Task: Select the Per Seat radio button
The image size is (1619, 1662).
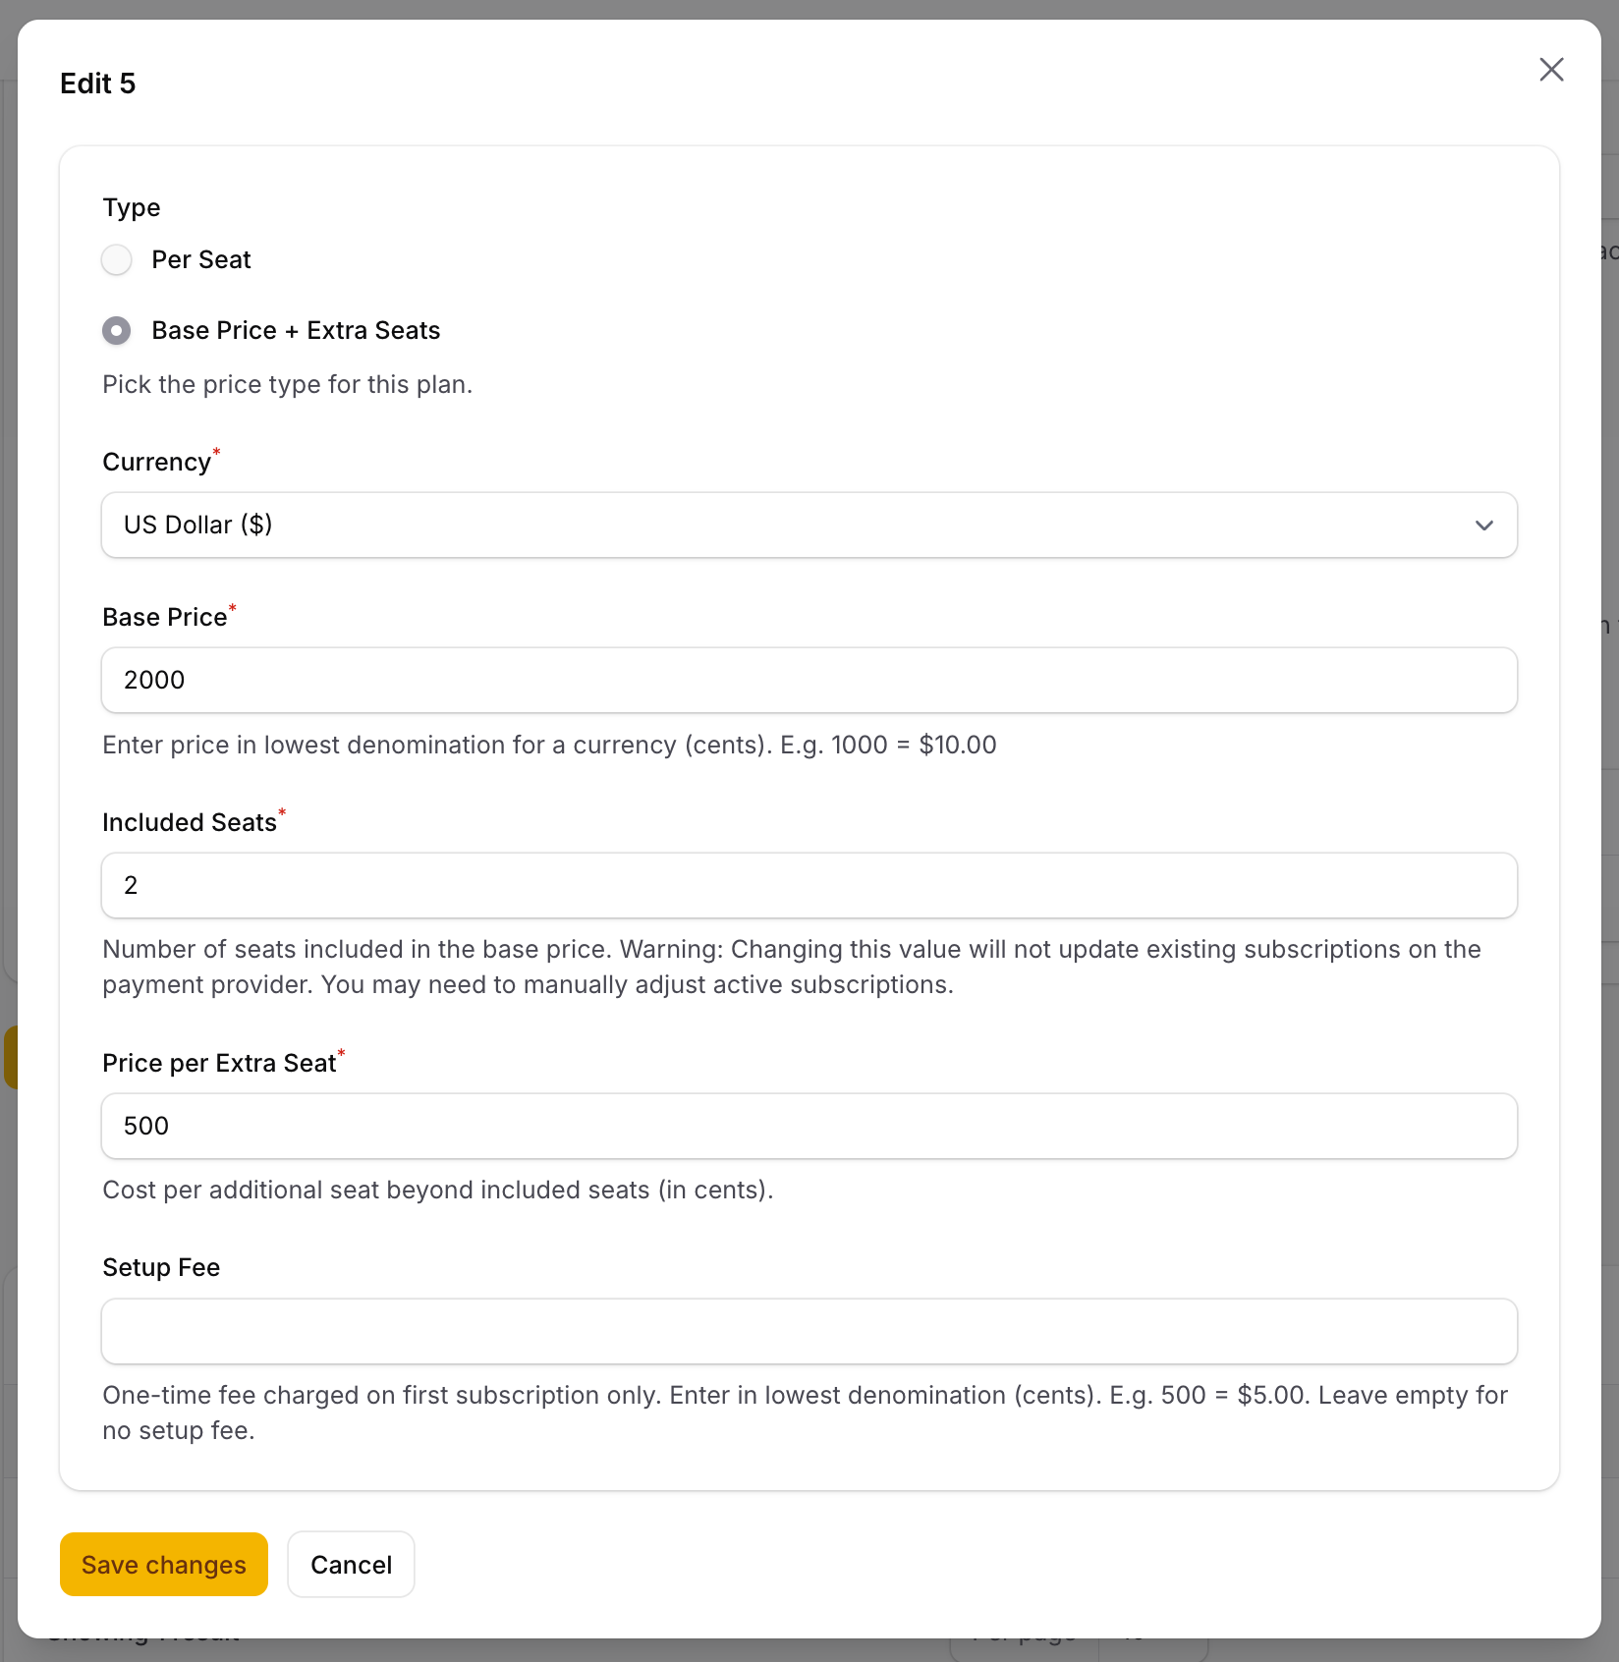Action: 117,260
